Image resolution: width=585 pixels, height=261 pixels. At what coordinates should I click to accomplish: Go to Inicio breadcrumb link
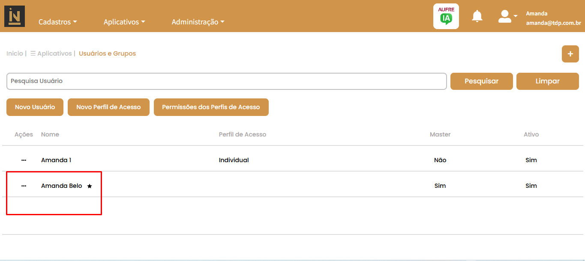(x=15, y=53)
